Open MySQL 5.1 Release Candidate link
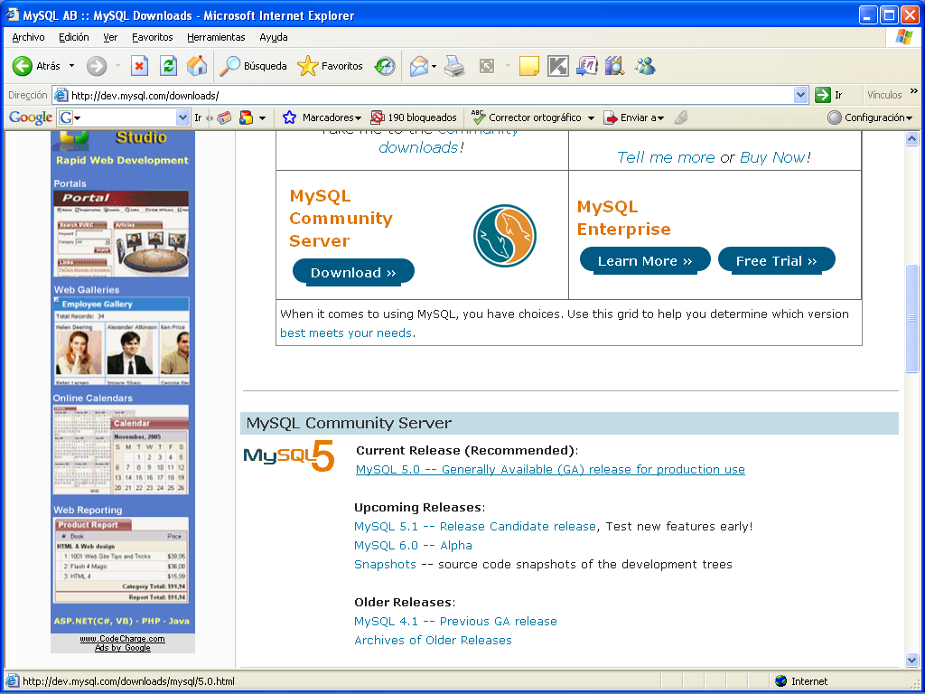This screenshot has width=925, height=694. pyautogui.click(x=475, y=527)
